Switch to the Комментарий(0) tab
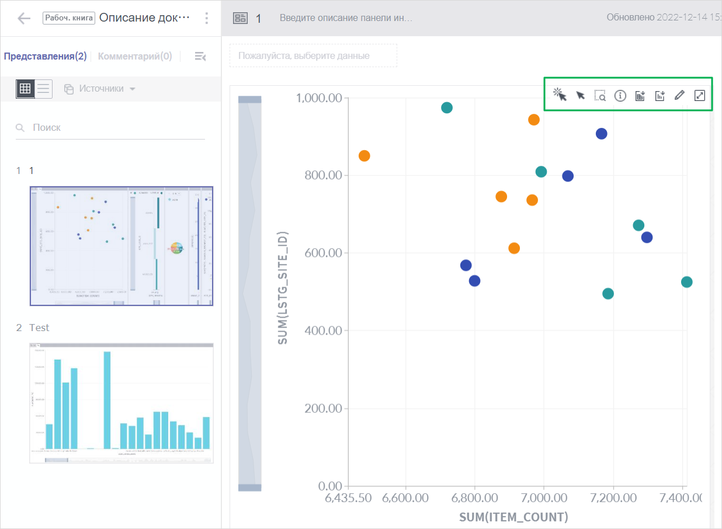Viewport: 722px width, 529px height. point(134,56)
